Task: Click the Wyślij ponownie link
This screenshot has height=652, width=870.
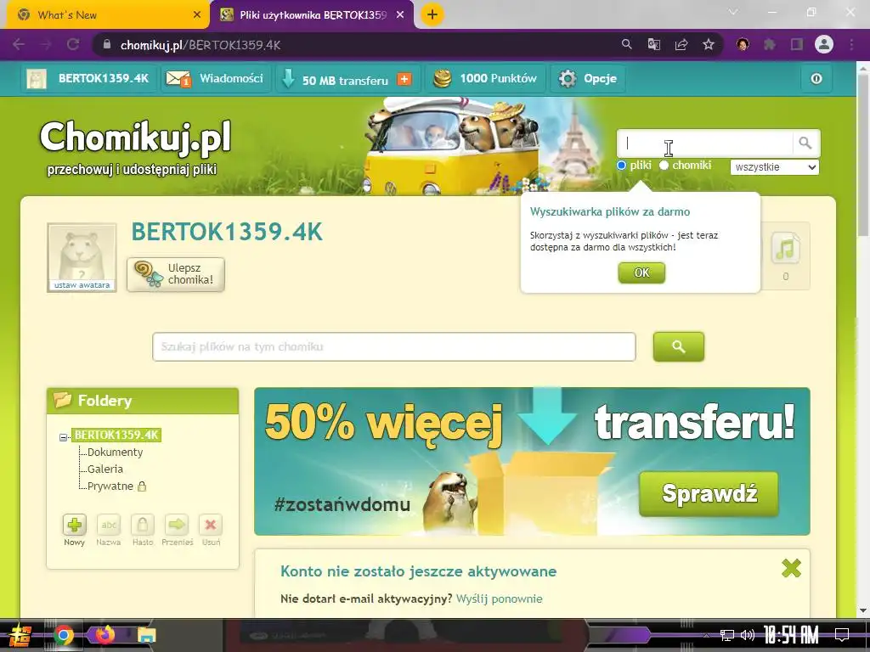Action: click(x=499, y=599)
